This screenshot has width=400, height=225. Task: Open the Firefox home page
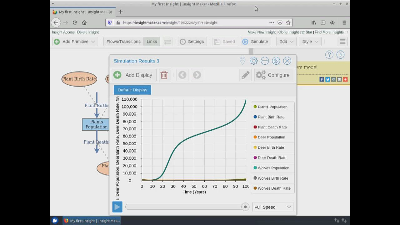pos(84,22)
